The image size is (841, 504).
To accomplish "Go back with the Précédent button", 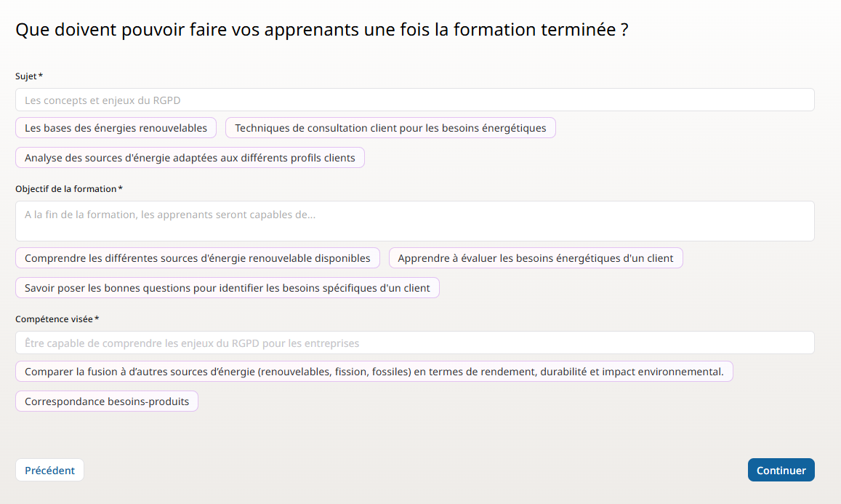I will coord(49,471).
